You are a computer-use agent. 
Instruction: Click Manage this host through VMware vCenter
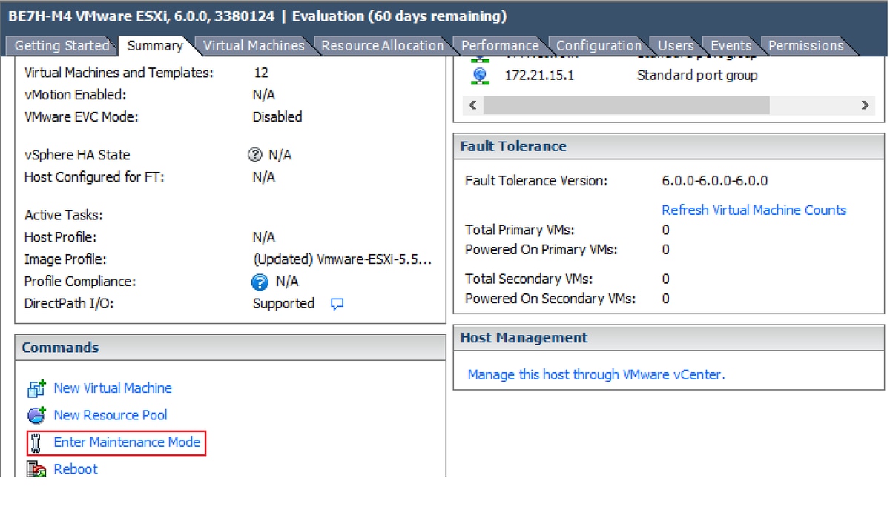596,375
